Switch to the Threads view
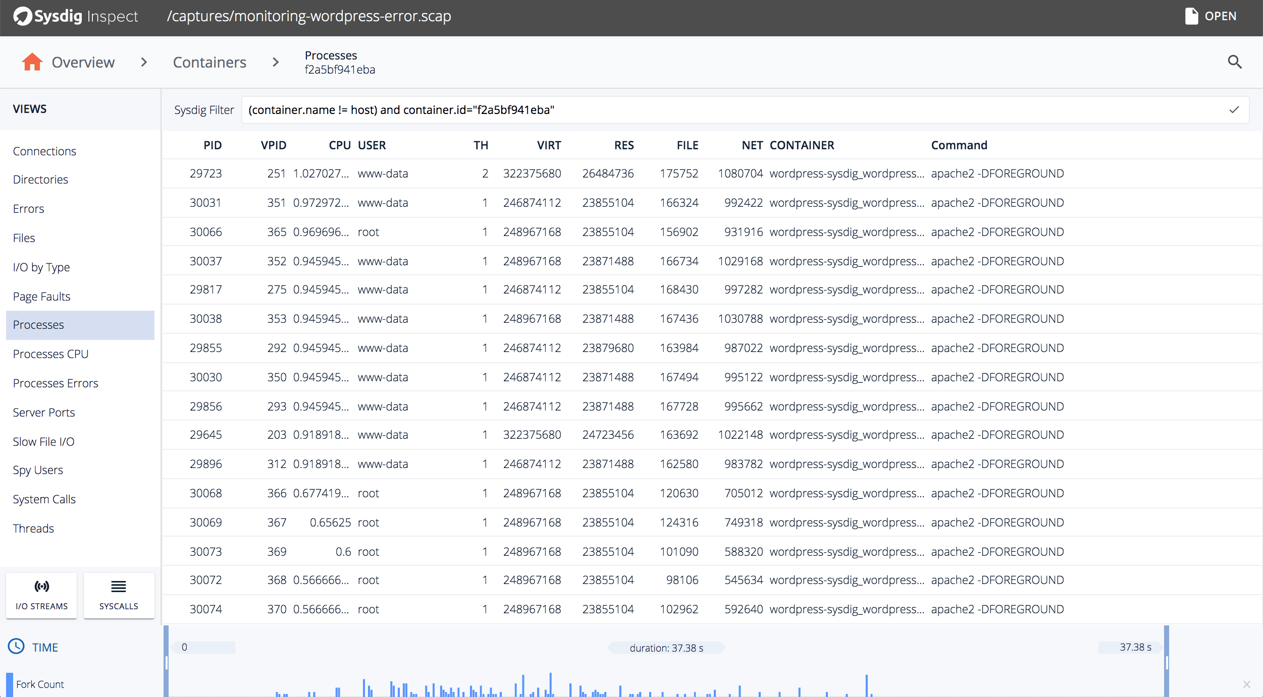The height and width of the screenshot is (697, 1263). 33,529
